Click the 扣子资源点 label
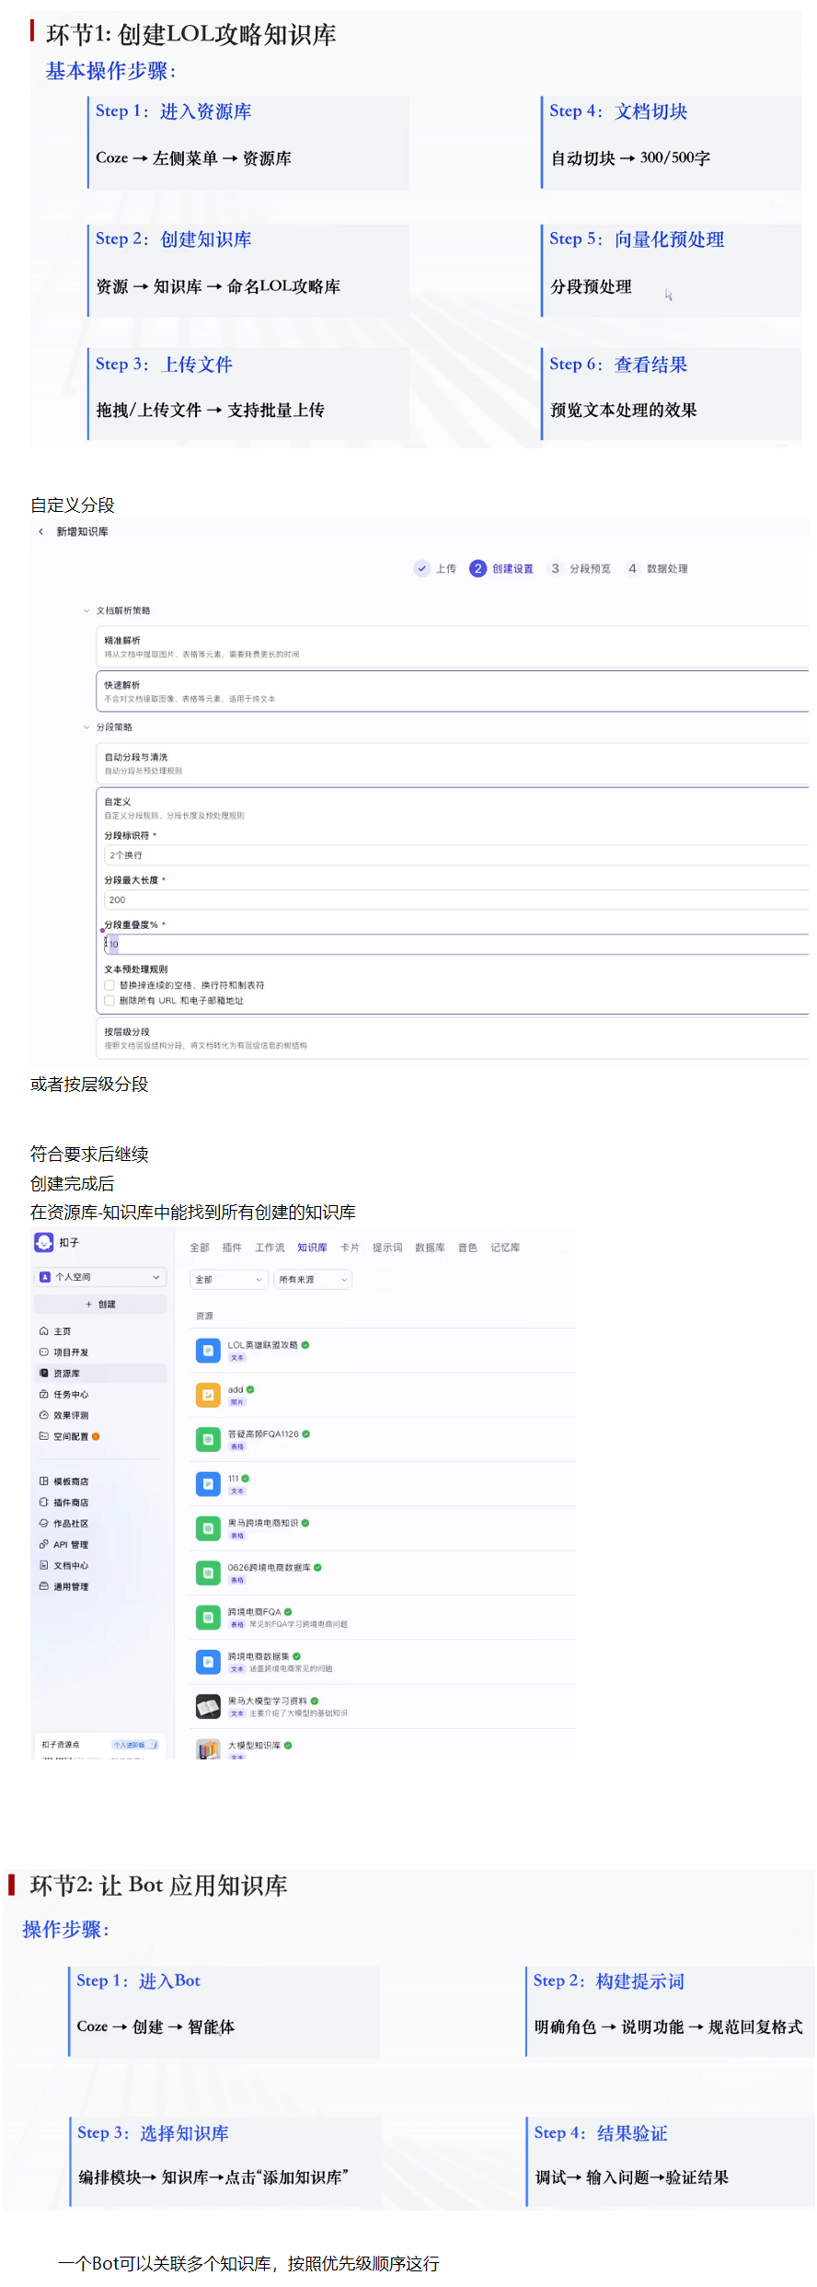 pyautogui.click(x=61, y=1744)
